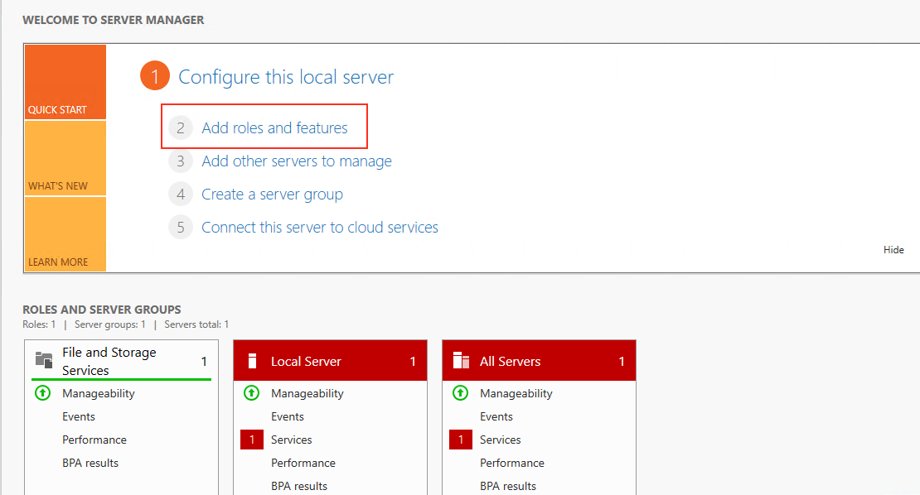This screenshot has width=920, height=495.
Task: Click server count in File and Storage tile
Action: [204, 362]
